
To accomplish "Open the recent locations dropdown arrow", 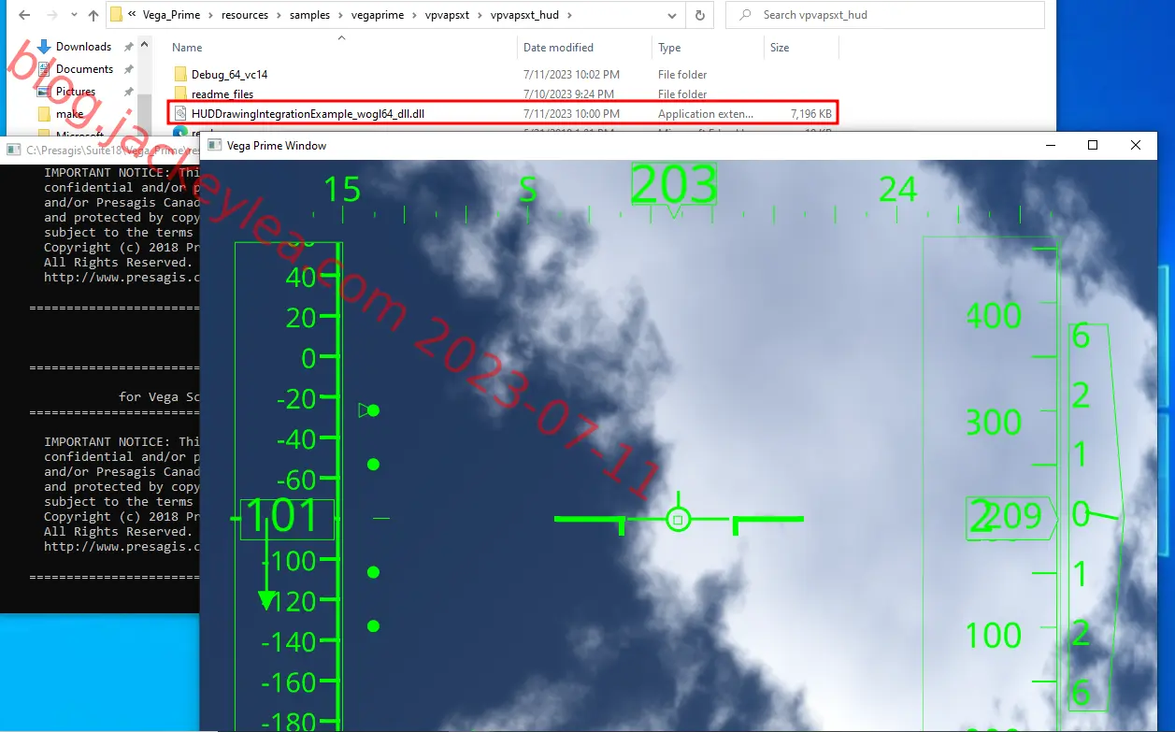I will (72, 16).
